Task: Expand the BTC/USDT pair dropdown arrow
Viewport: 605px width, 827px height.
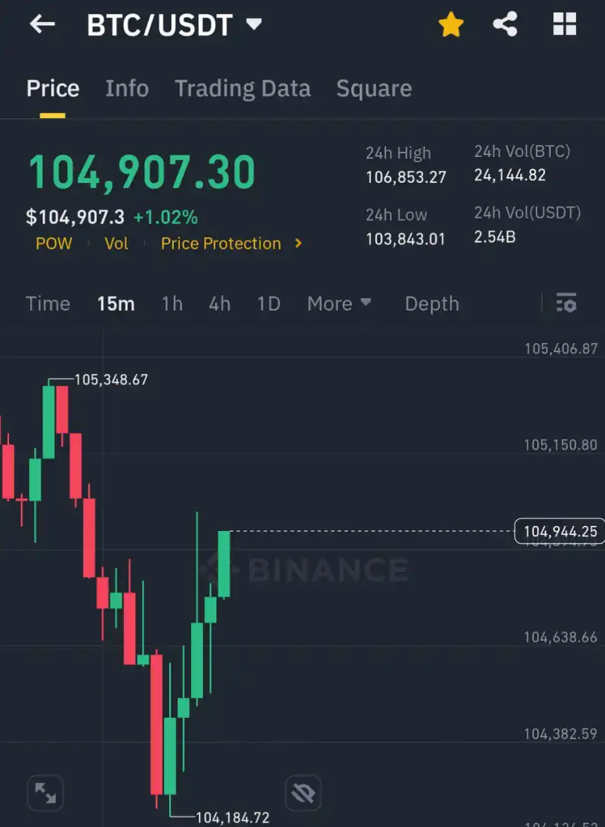Action: coord(254,25)
